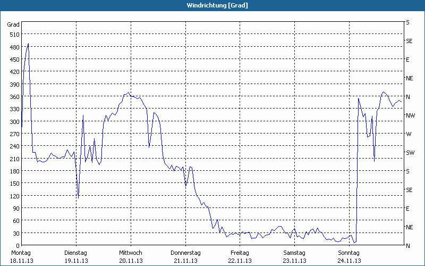Click the 'S' compass label beside 180 gridline
Viewport: 425px width, 266px height.
[407, 171]
